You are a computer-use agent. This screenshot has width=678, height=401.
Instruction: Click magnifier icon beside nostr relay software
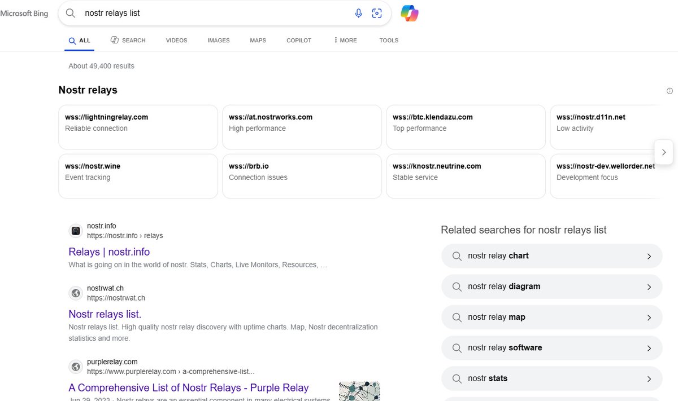click(457, 348)
